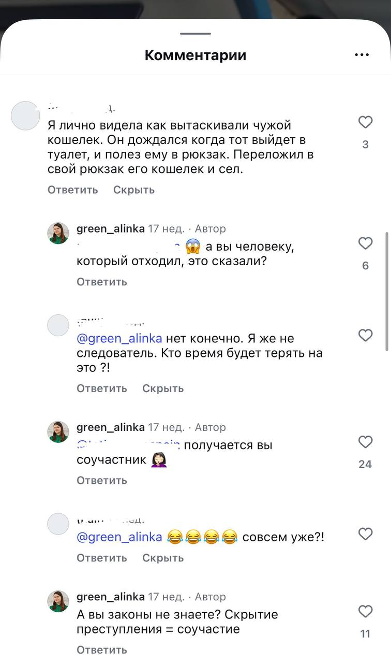This screenshot has width=391, height=663.
Task: Reply to the "Скрытие преступления = соучастие" comment
Action: (x=101, y=650)
